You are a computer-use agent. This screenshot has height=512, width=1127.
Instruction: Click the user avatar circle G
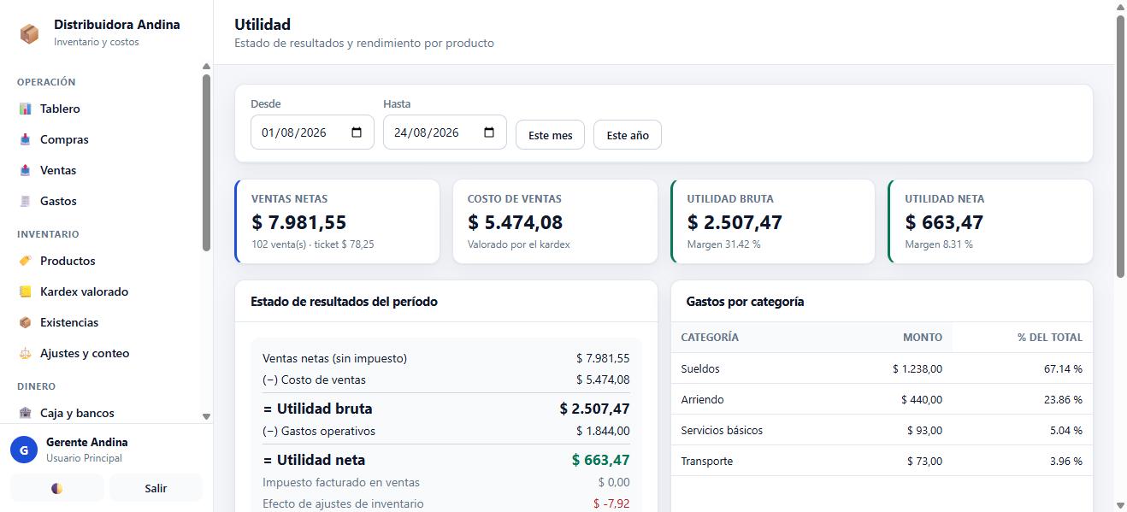(x=24, y=450)
